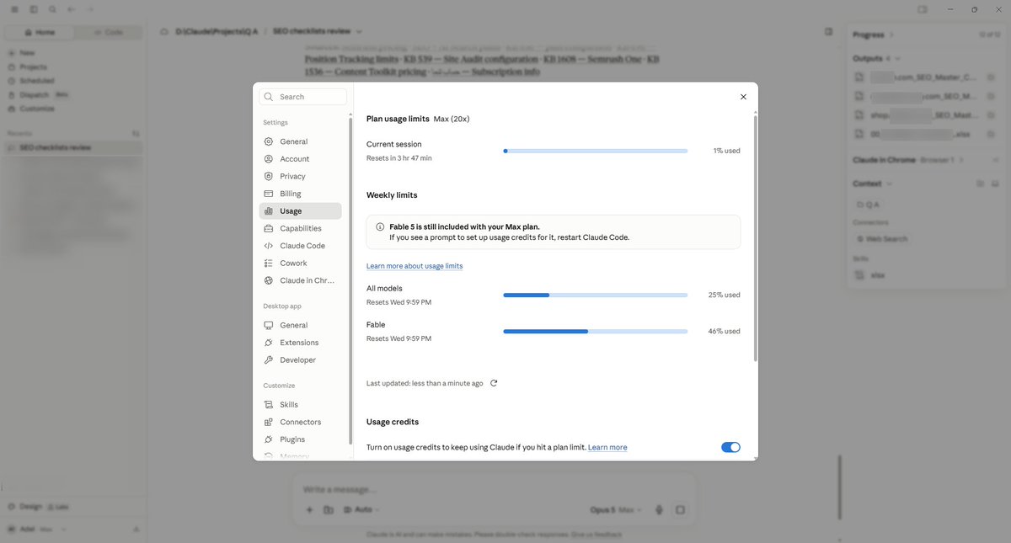Click the Search field in settings dialog

click(303, 97)
